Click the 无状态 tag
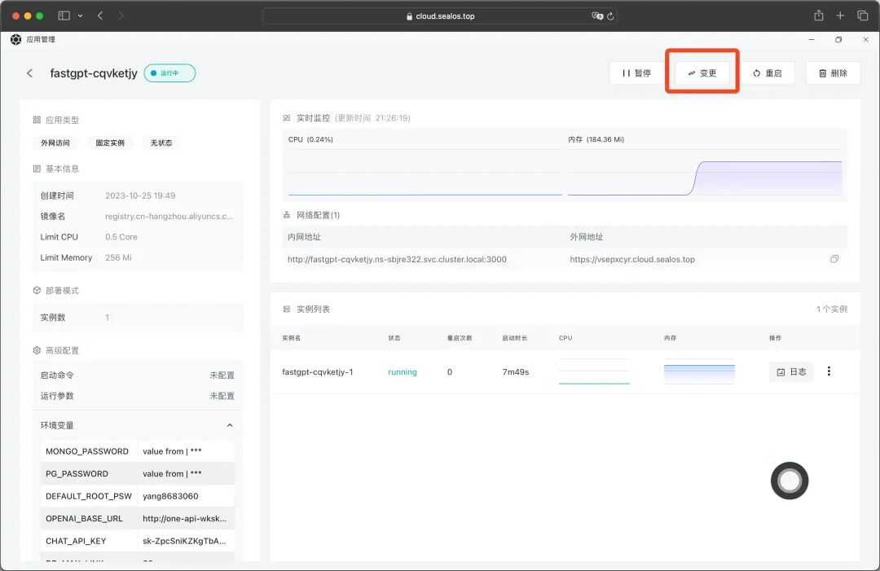Viewport: 880px width, 571px height. click(161, 143)
